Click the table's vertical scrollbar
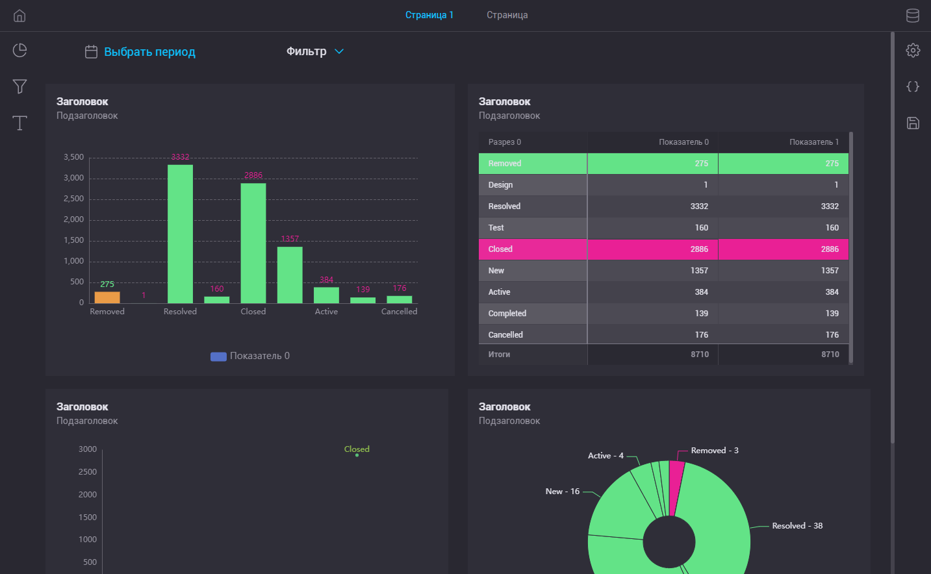Image resolution: width=931 pixels, height=574 pixels. 851,247
